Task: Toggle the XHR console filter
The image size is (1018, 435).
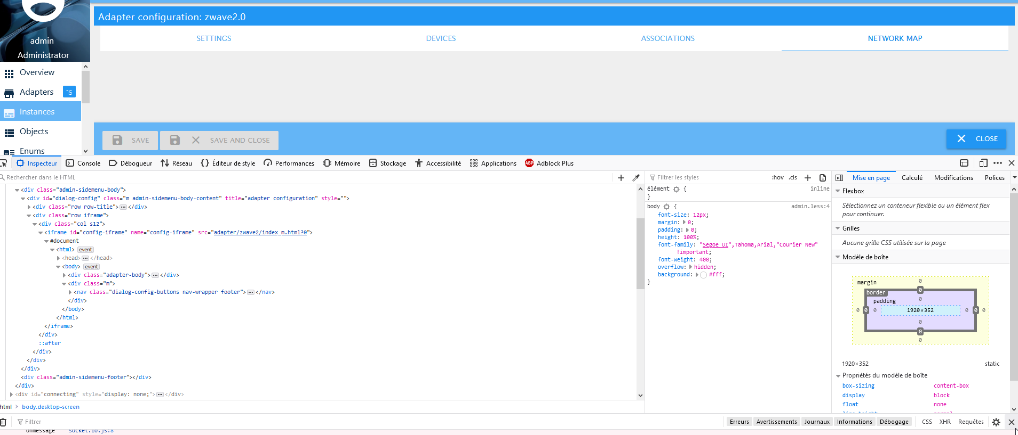Action: (x=945, y=422)
